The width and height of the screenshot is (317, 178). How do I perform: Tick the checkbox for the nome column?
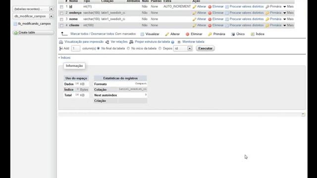[x=61, y=19]
